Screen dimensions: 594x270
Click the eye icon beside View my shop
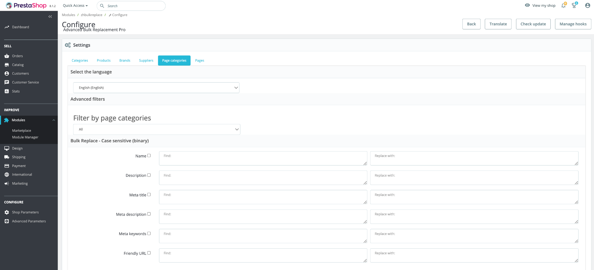click(527, 5)
